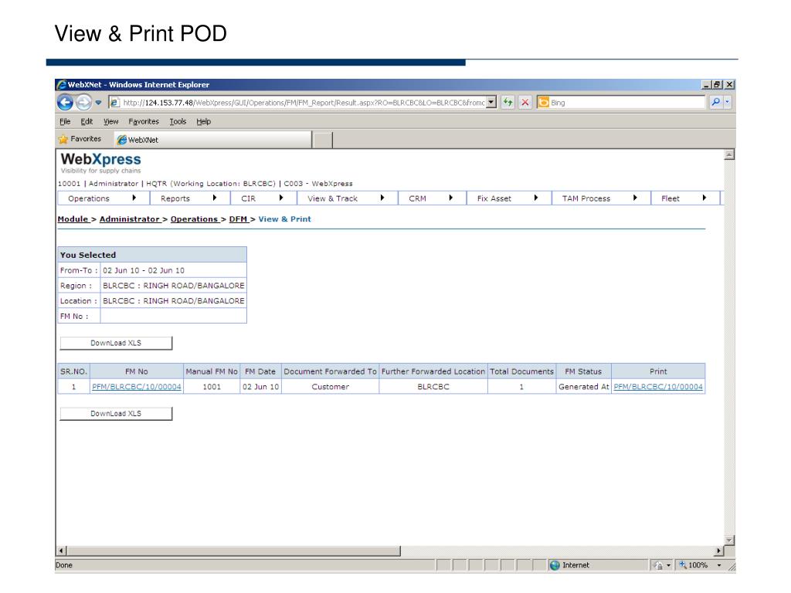791x593 pixels.
Task: Open the Fleet navigation menu
Action: (x=686, y=198)
